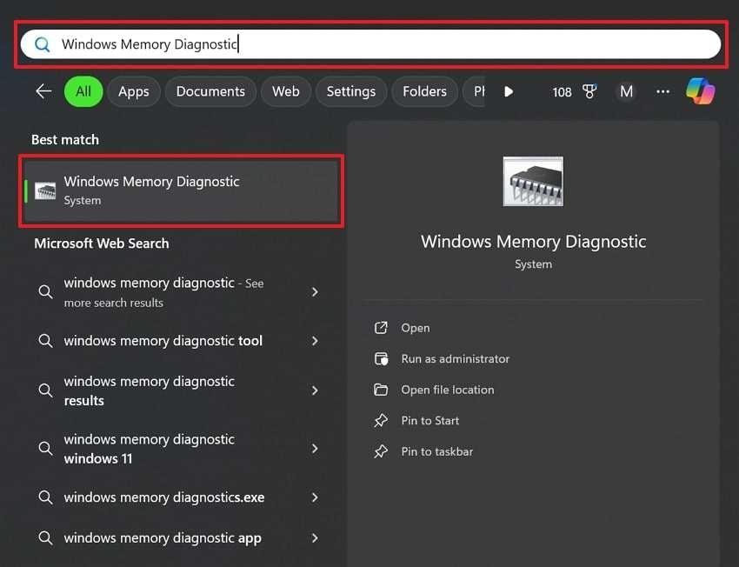739x567 pixels.
Task: Click search icon beside 'diagnostic results' suggestion
Action: coord(45,390)
